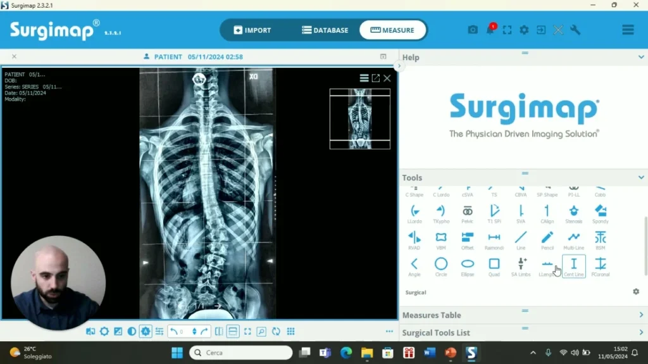
Task: Open Microsoft Edge from the taskbar
Action: point(346,353)
